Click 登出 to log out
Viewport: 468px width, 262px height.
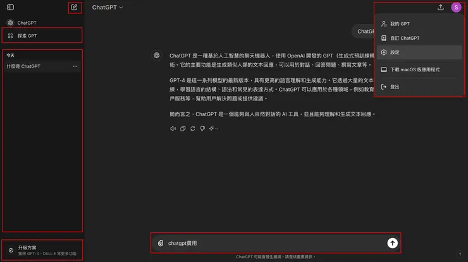pos(419,86)
